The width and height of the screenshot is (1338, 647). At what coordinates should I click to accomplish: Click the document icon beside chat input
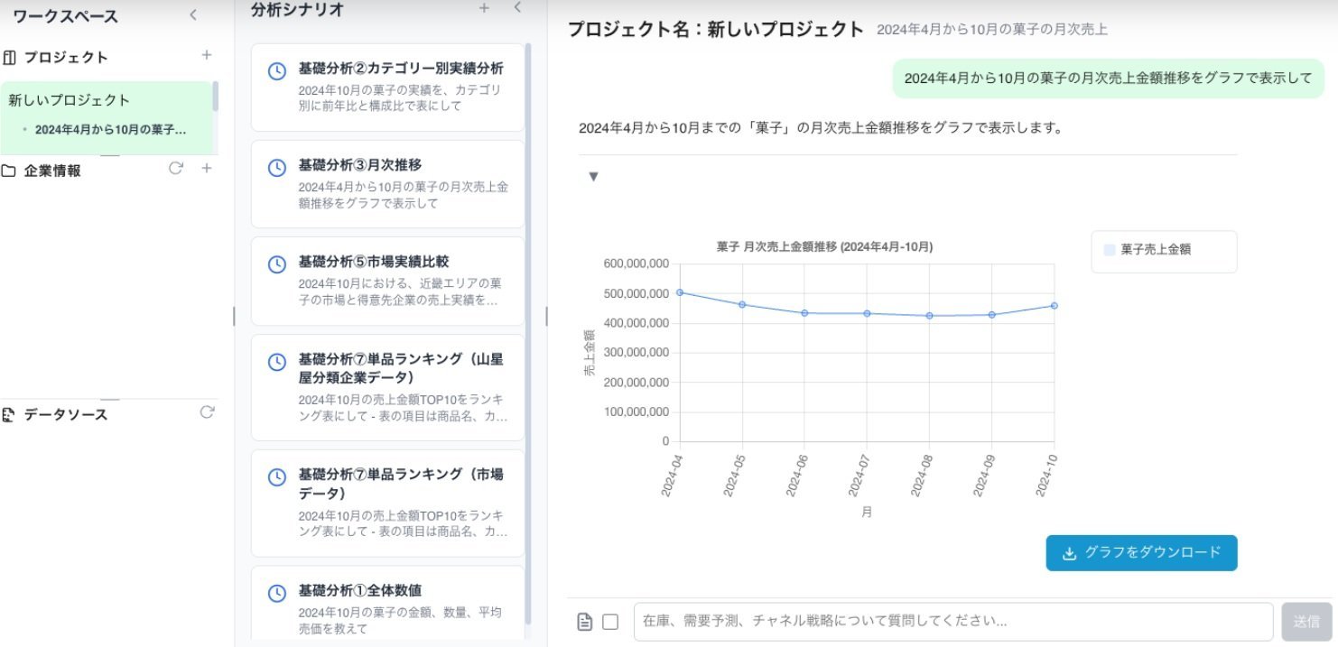585,622
